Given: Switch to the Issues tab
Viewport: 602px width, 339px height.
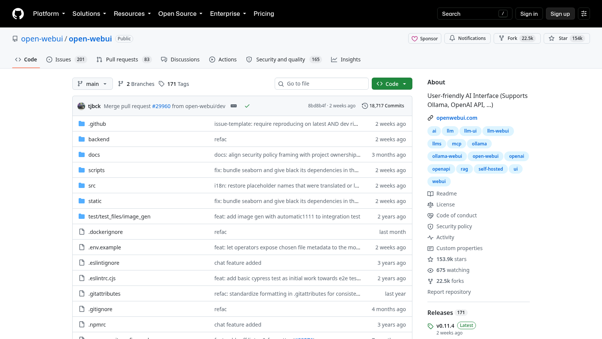Looking at the screenshot, I should pos(67,60).
